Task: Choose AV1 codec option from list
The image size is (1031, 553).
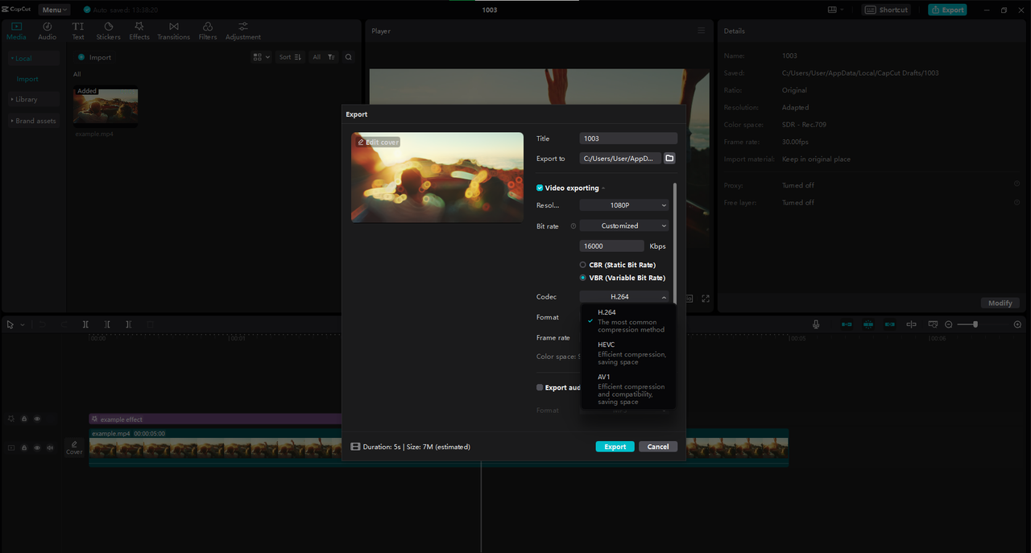Action: pyautogui.click(x=628, y=389)
